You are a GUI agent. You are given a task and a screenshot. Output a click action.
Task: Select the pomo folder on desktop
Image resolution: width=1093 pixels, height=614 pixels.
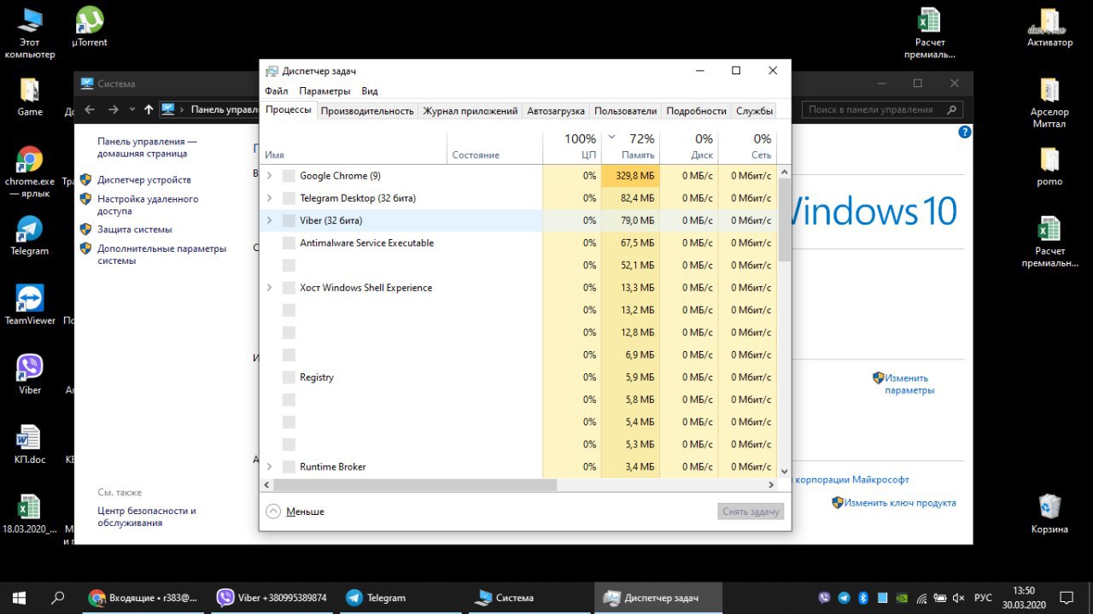[x=1049, y=167]
